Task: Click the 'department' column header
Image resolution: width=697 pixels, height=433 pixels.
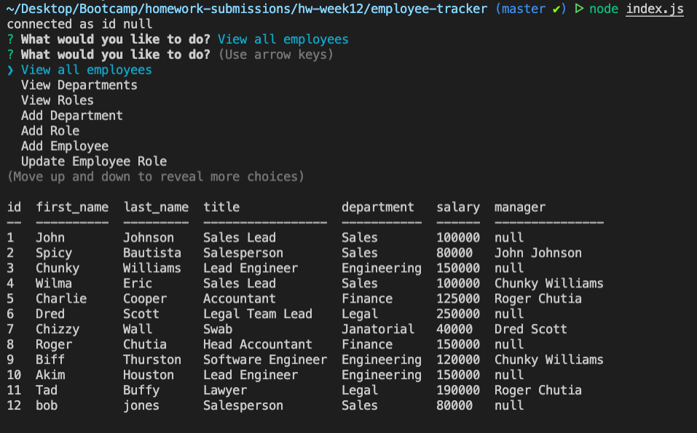Action: point(378,207)
